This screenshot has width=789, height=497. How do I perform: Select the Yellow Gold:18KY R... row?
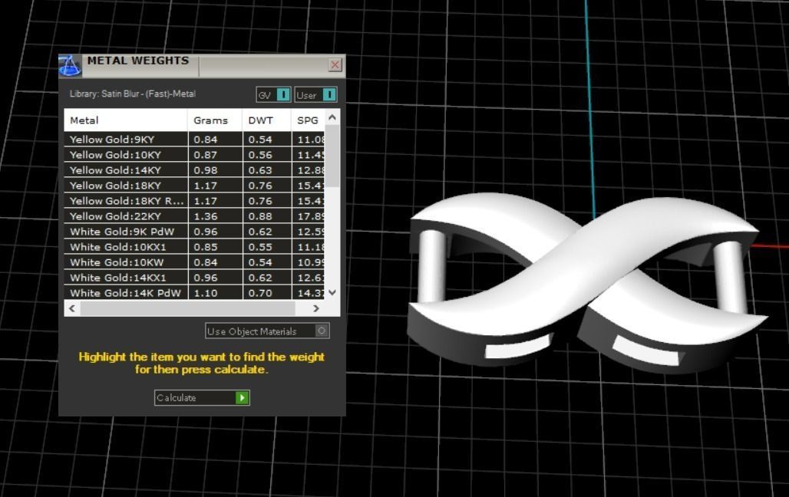[x=195, y=201]
